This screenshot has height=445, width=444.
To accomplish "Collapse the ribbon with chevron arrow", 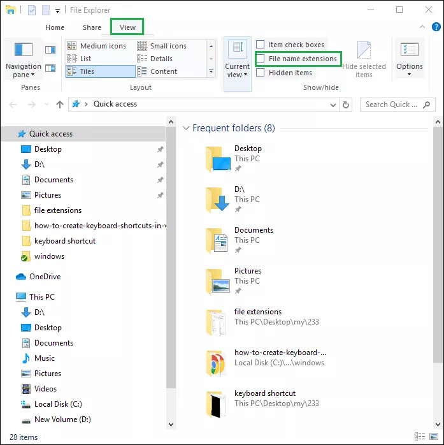I will 422,27.
